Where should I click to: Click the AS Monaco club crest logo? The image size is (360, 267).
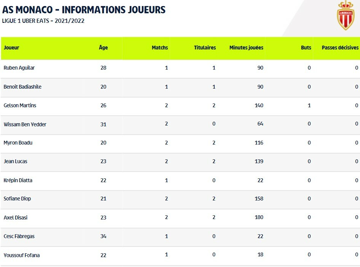pos(345,16)
